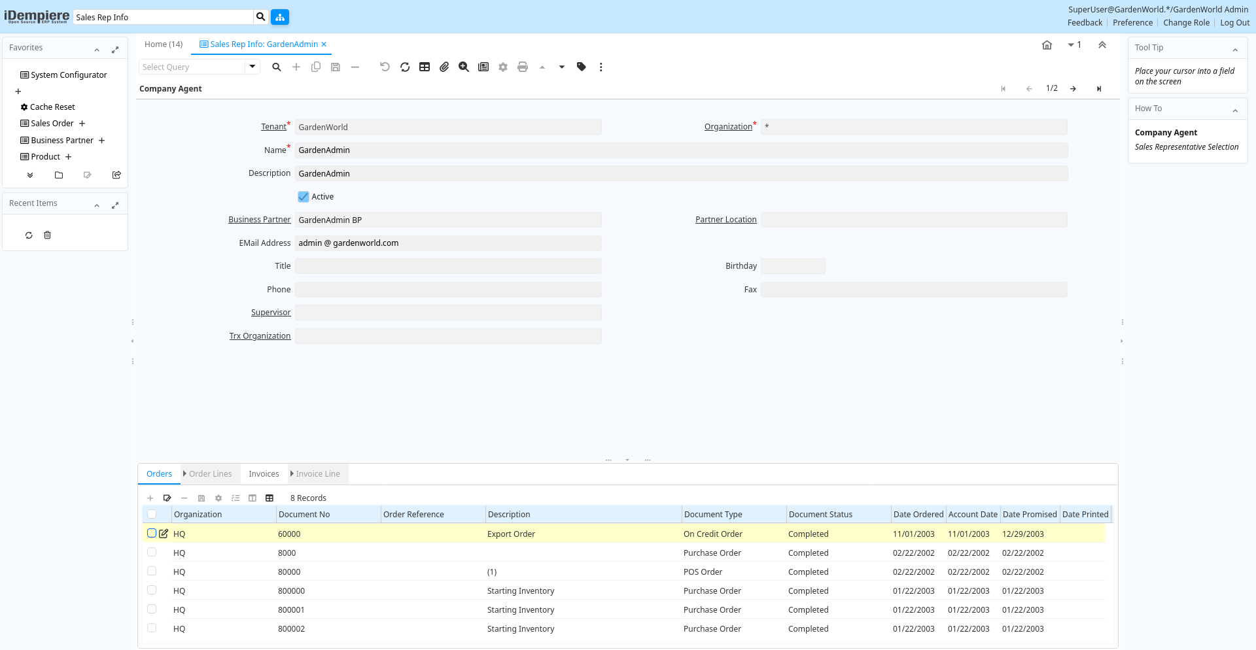The height and width of the screenshot is (650, 1256).
Task: Uncheck the Active checkbox
Action: (304, 197)
